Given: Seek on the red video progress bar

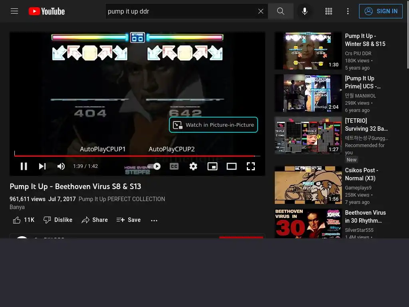Looking at the screenshot, I should [x=137, y=156].
